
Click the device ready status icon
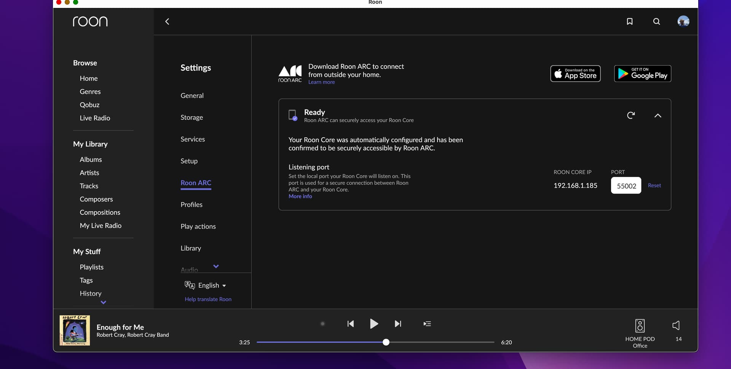click(x=293, y=115)
